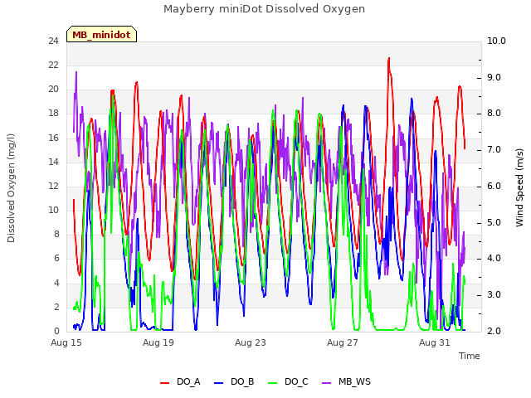Click the 6.0 value on wind axis

(x=494, y=186)
